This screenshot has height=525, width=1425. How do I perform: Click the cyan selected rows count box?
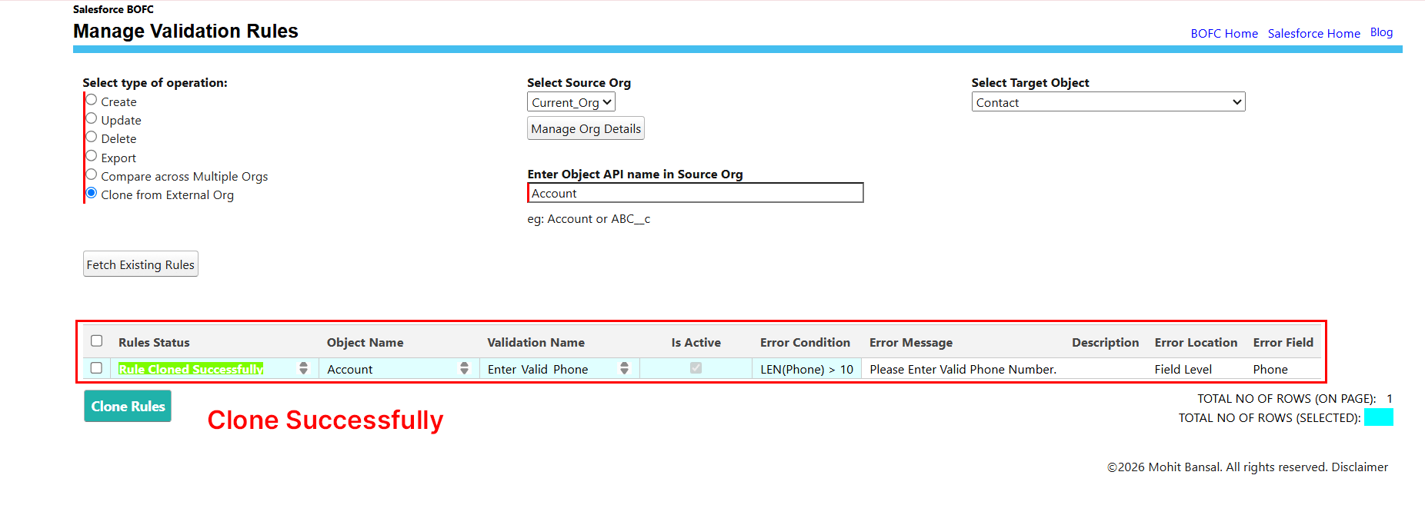[x=1379, y=417]
